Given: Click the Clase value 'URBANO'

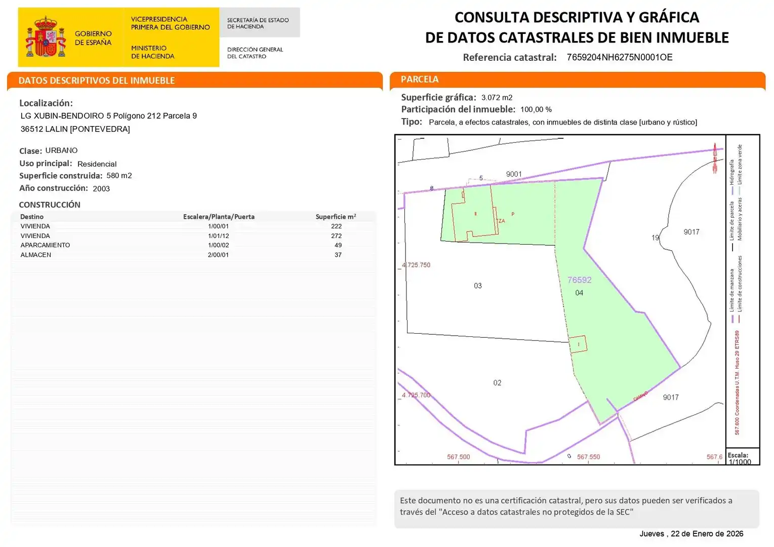Looking at the screenshot, I should (x=61, y=150).
